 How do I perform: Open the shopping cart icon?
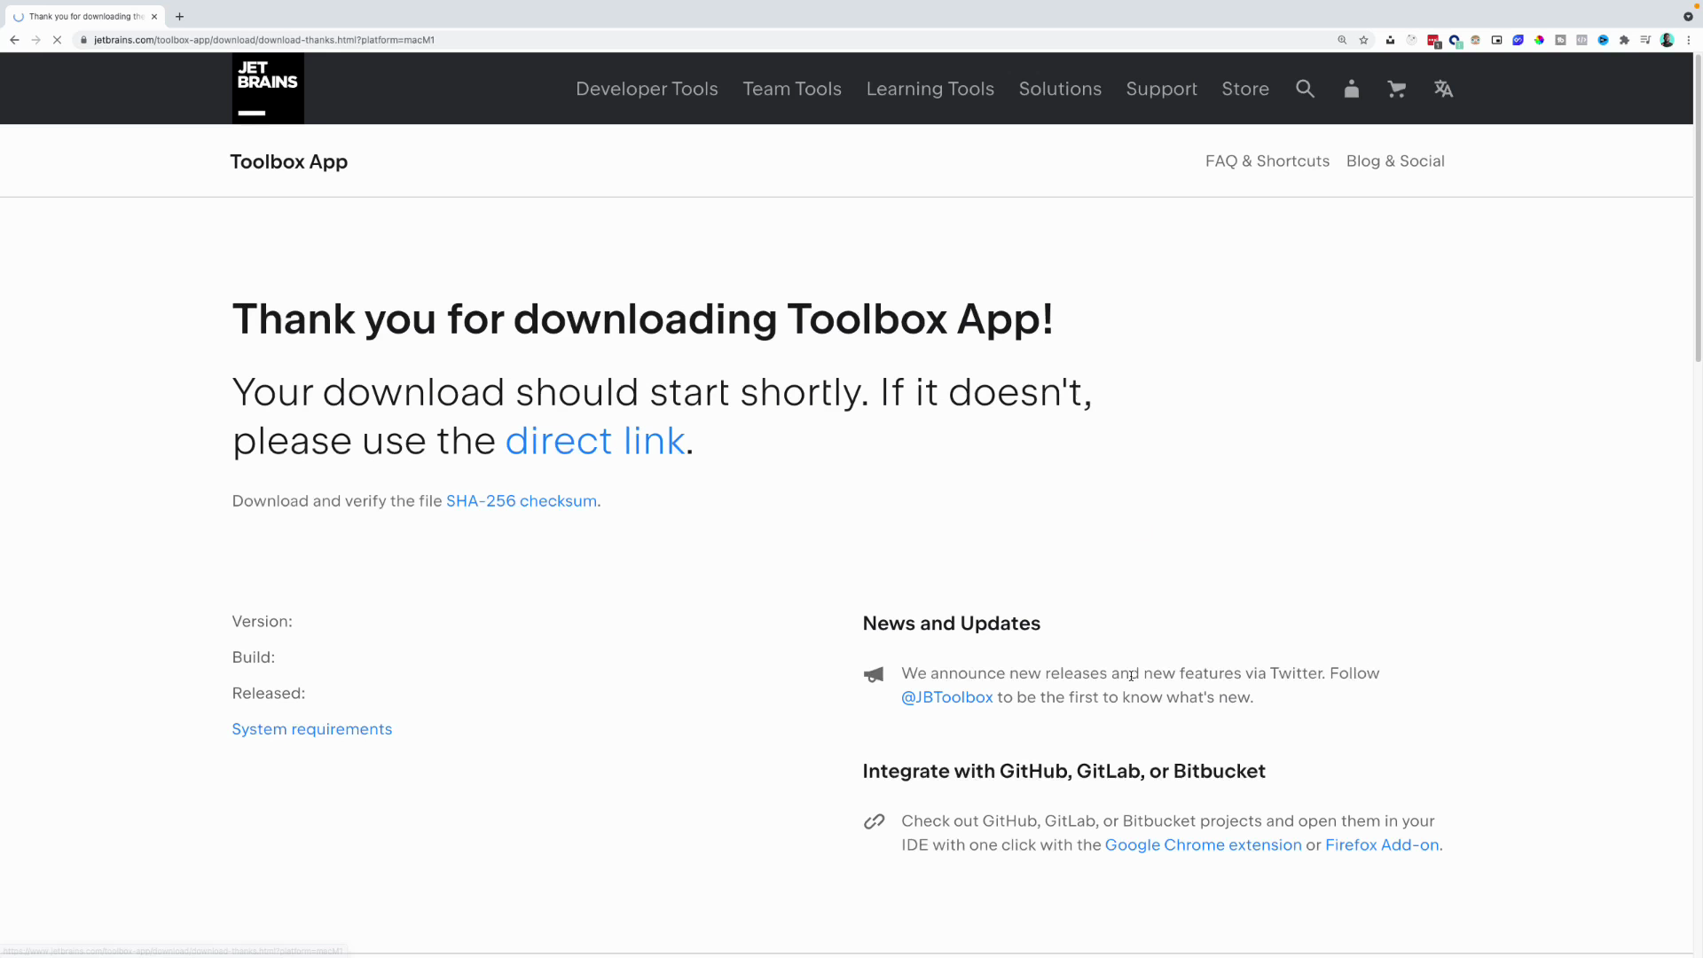1397,89
